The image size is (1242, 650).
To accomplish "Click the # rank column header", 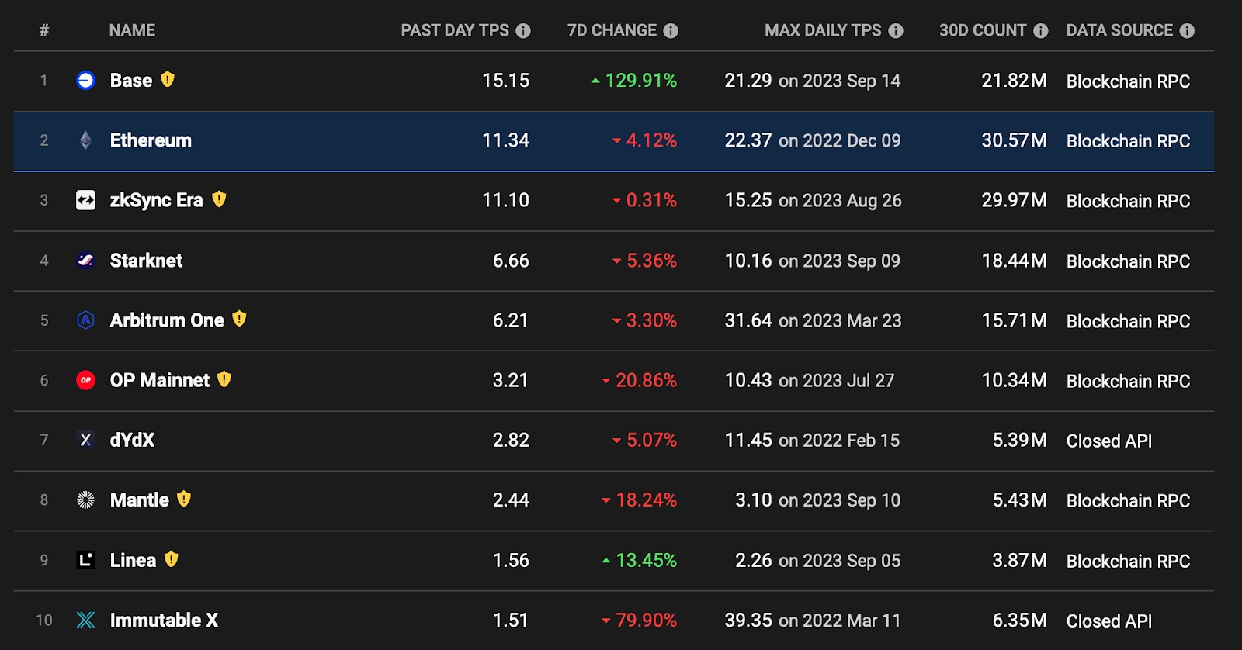I will pos(44,30).
